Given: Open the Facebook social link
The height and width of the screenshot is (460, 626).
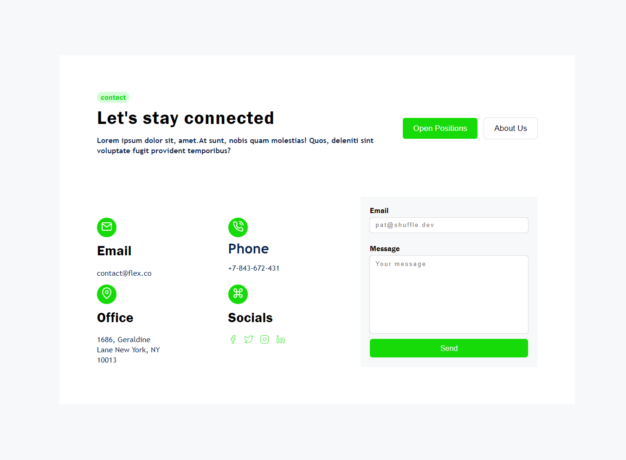Looking at the screenshot, I should click(x=233, y=339).
